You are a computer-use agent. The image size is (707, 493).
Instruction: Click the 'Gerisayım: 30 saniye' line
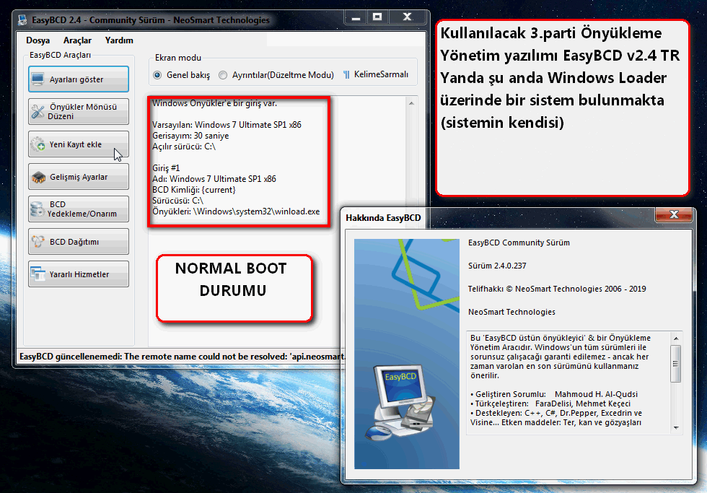(190, 136)
